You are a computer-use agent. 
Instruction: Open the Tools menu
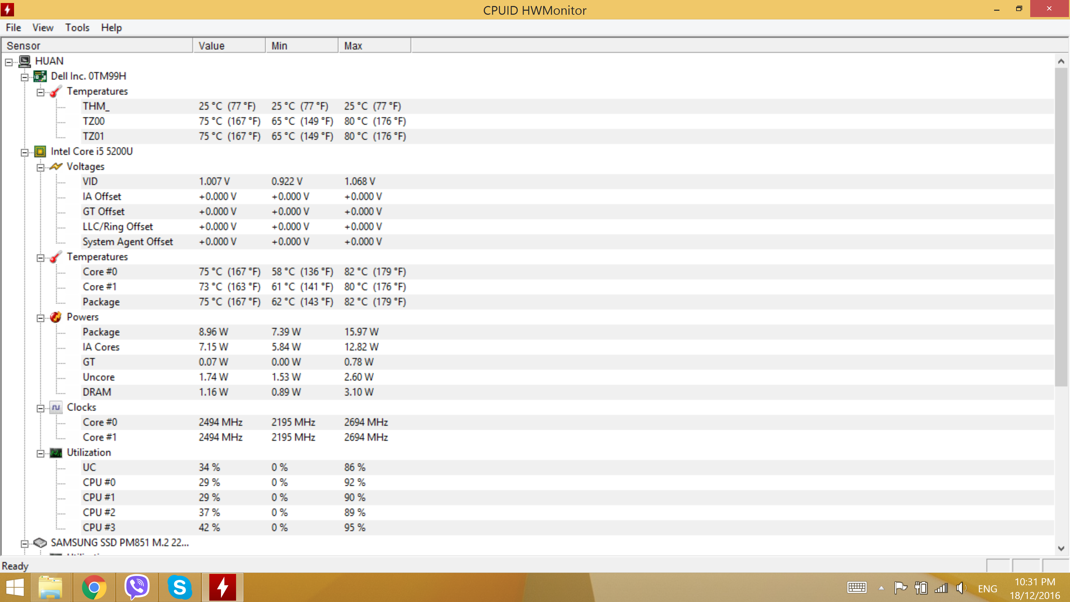click(77, 28)
